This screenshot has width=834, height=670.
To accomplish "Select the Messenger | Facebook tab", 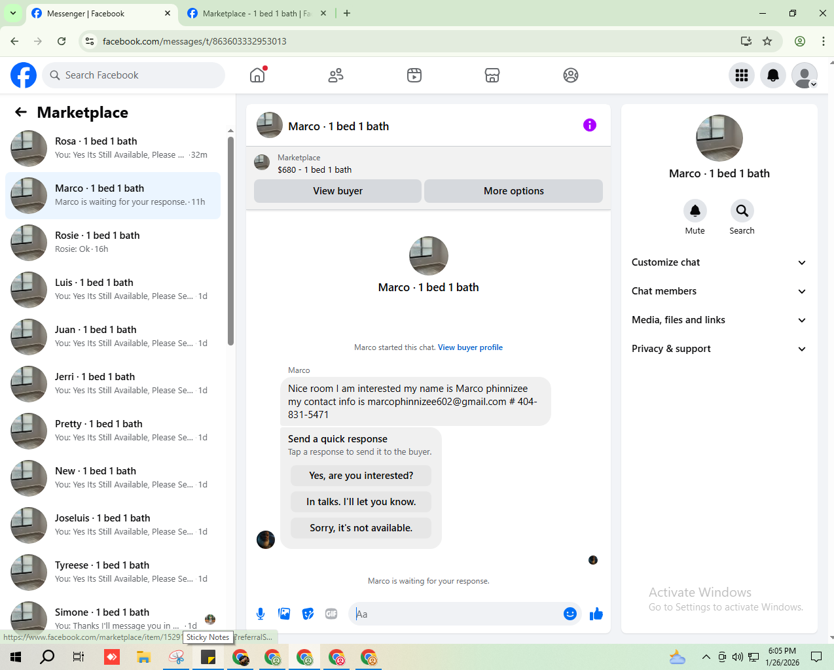I will [x=101, y=13].
